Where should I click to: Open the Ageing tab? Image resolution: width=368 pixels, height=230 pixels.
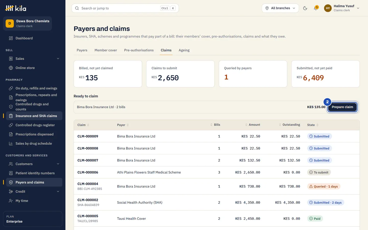click(x=184, y=50)
